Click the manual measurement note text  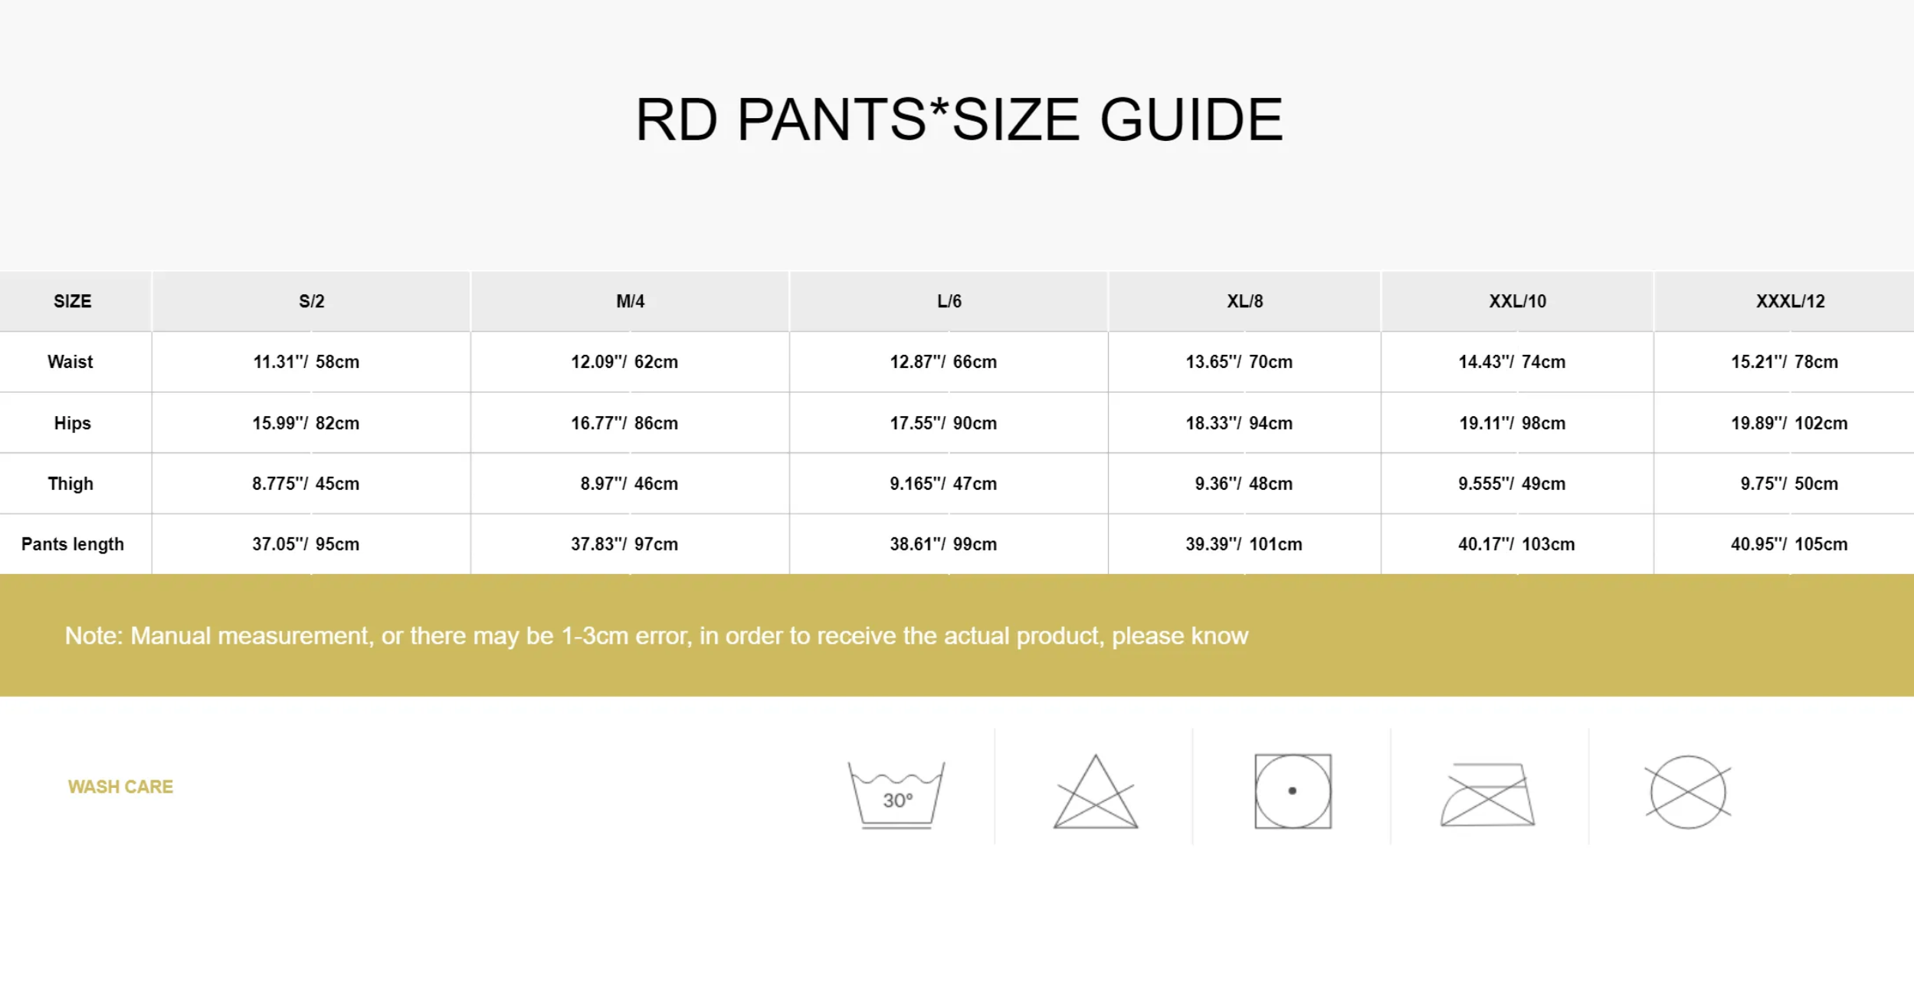pyautogui.click(x=656, y=635)
